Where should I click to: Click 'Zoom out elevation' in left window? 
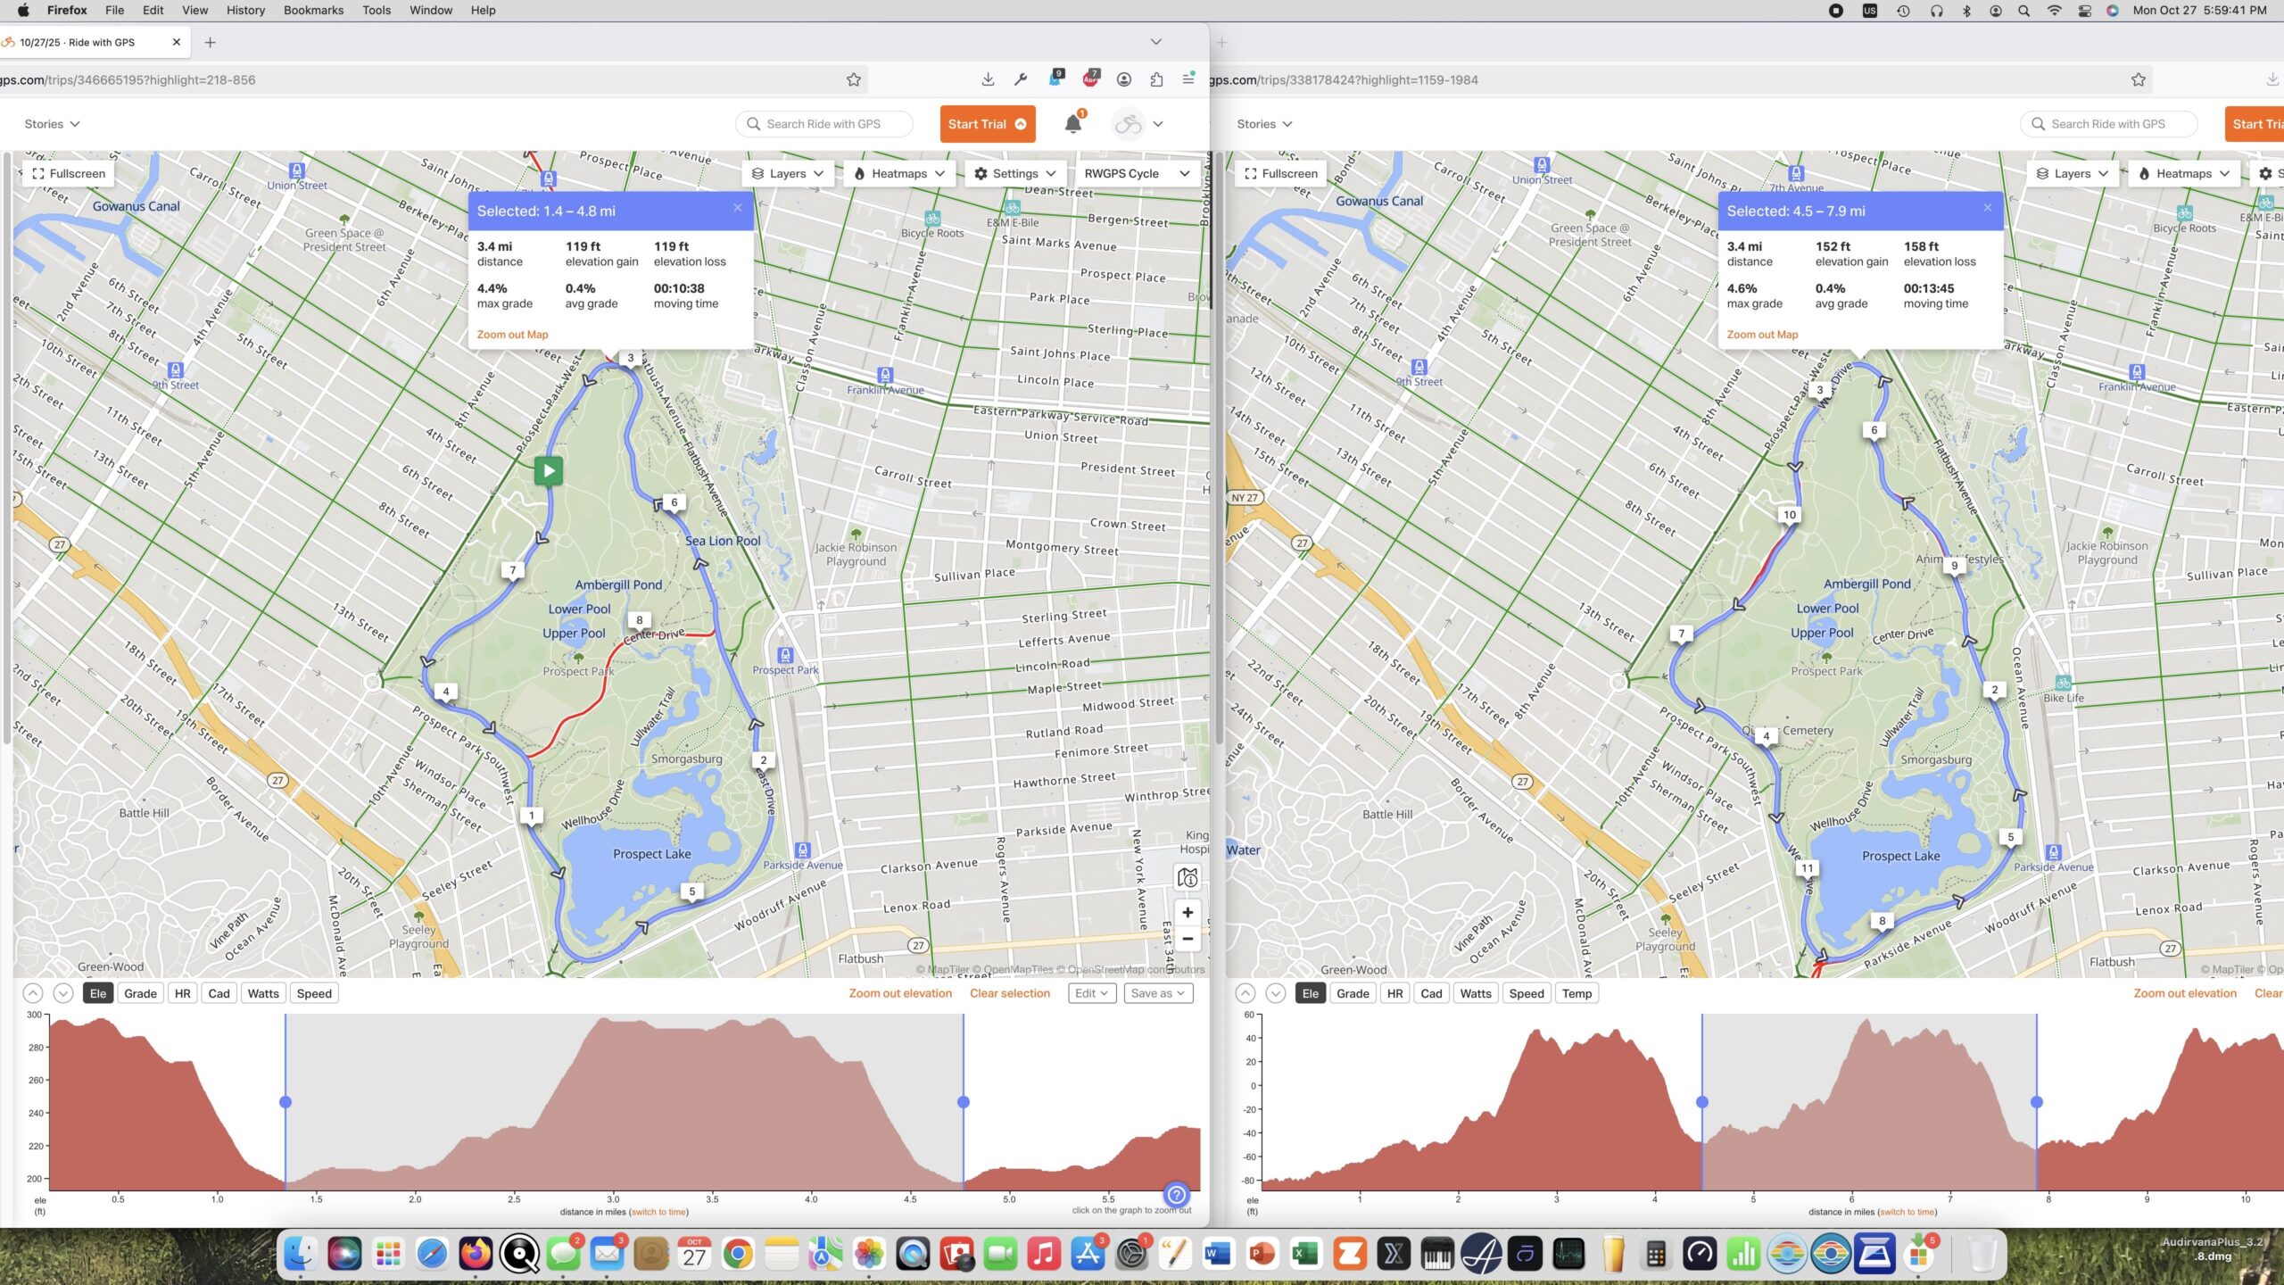[x=899, y=993]
